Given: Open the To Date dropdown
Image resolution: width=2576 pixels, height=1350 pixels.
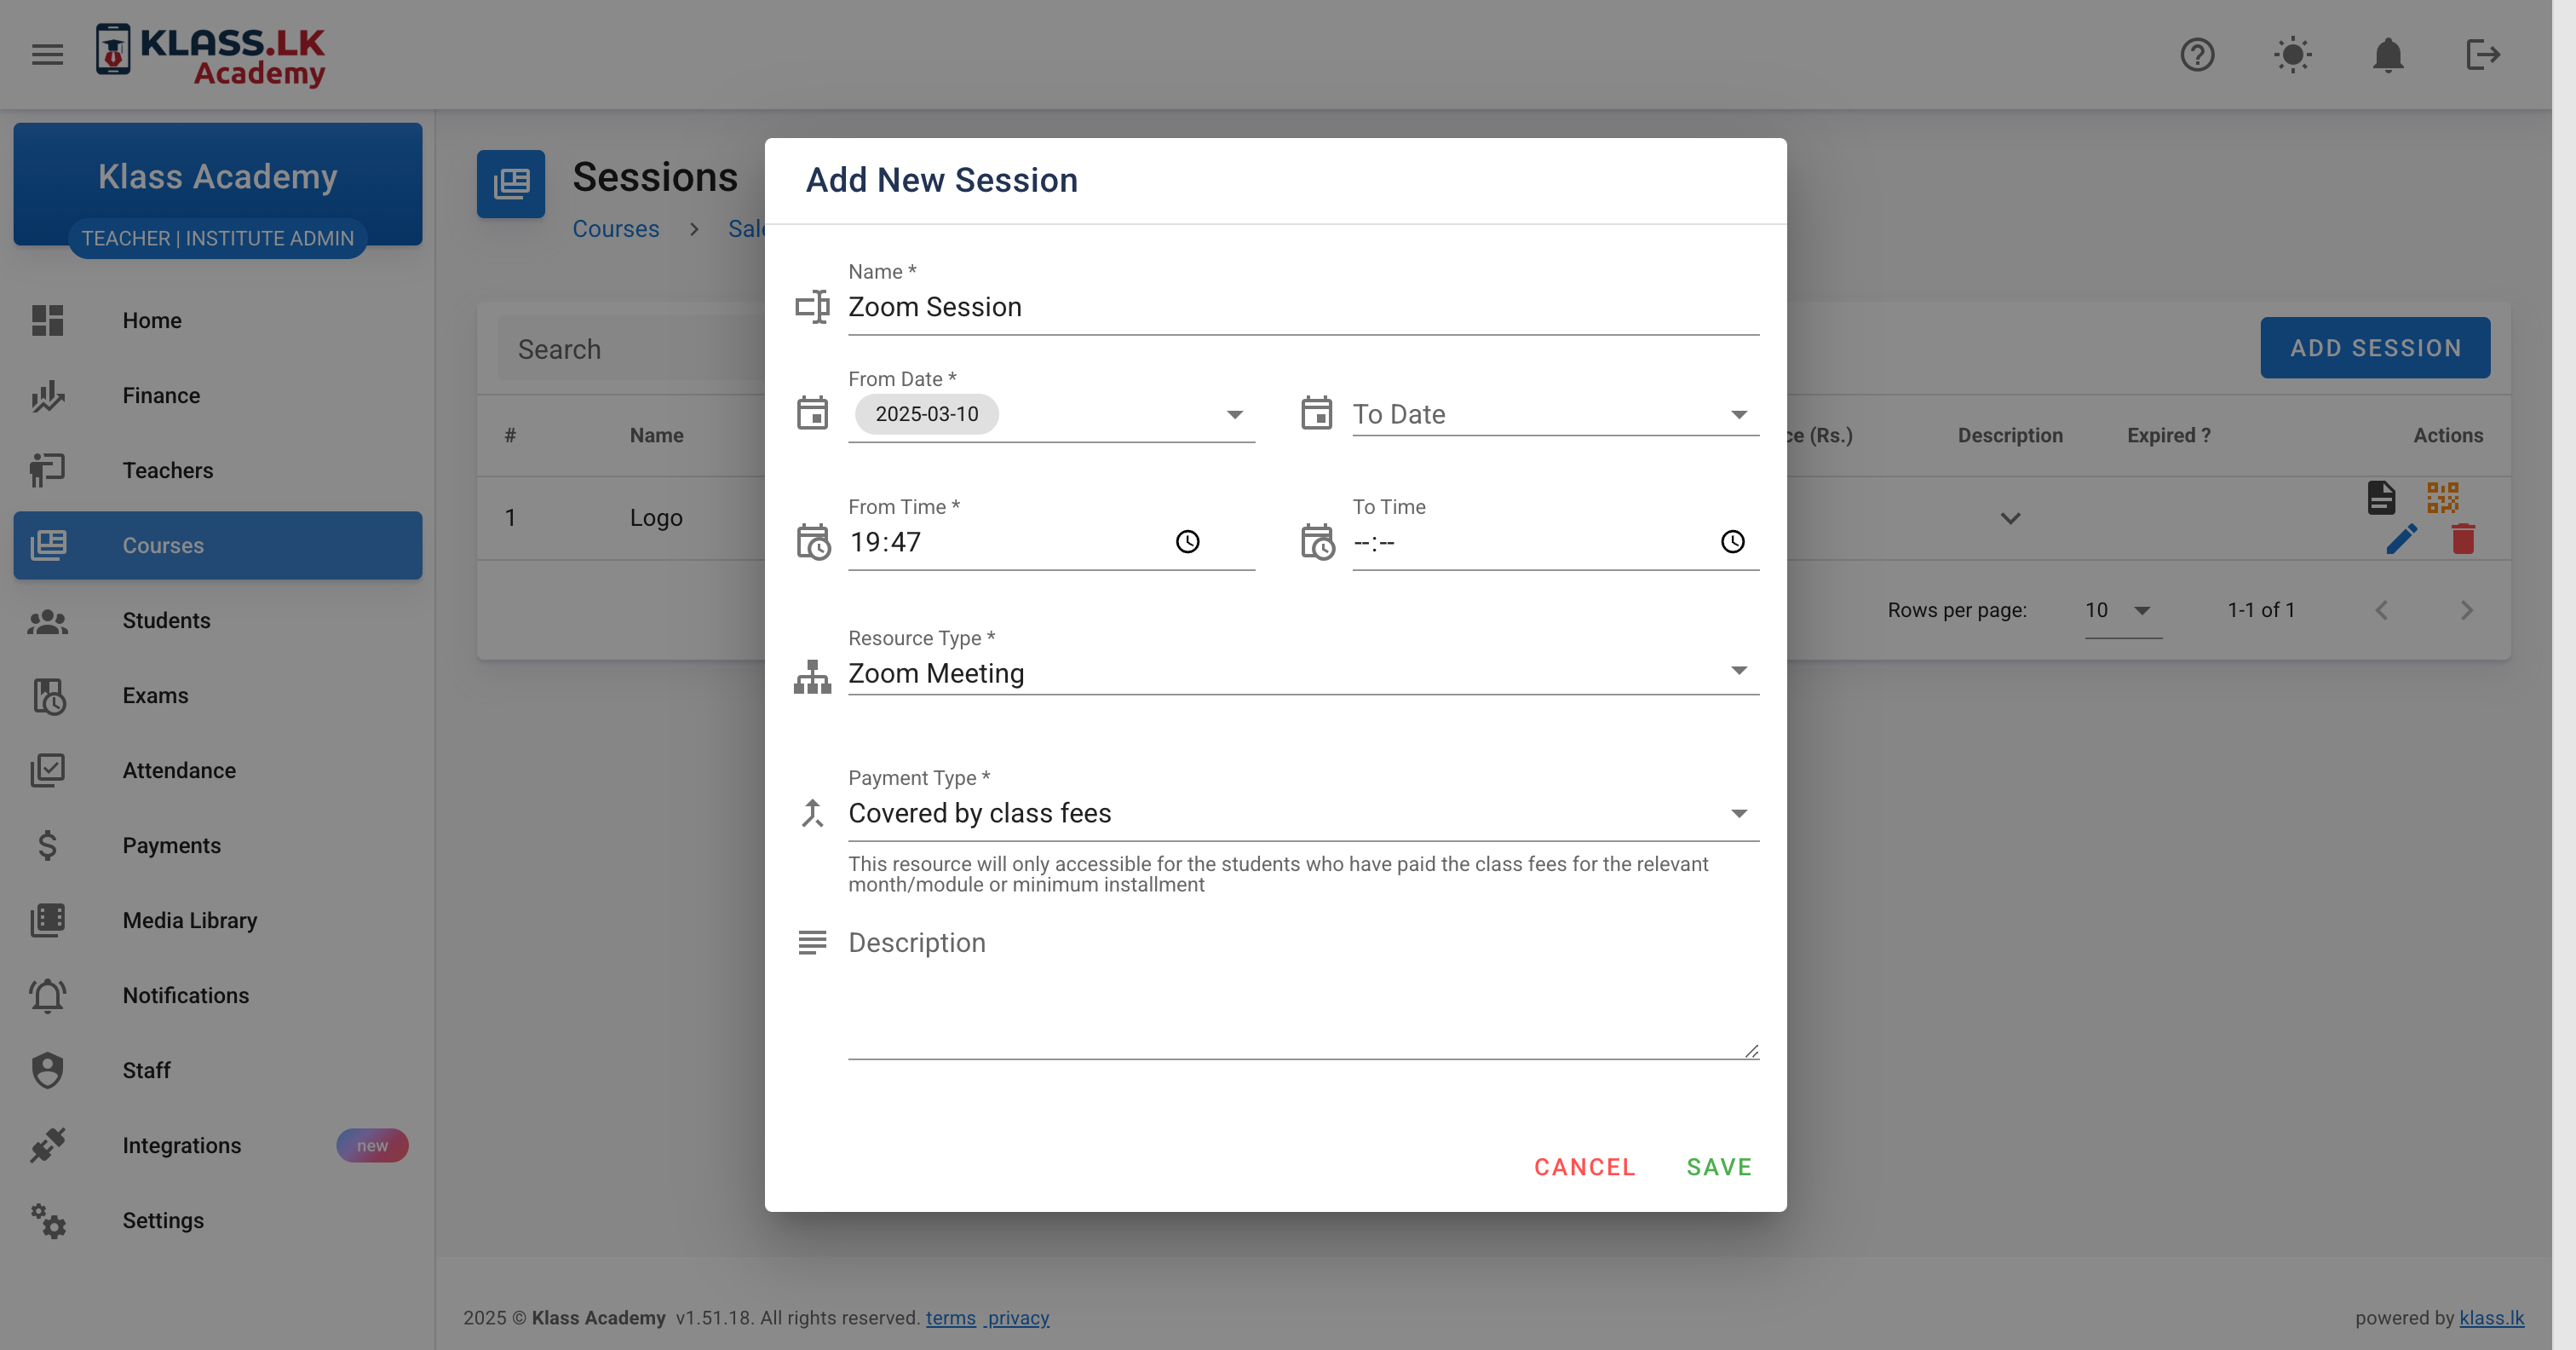Looking at the screenshot, I should [1738, 414].
